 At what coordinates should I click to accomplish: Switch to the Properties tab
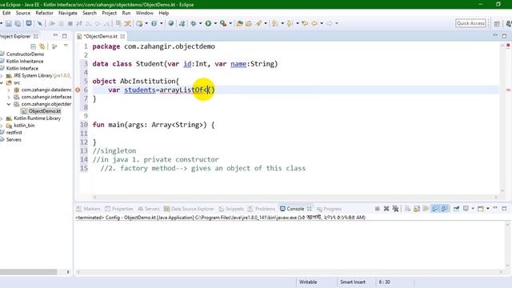[x=119, y=209]
